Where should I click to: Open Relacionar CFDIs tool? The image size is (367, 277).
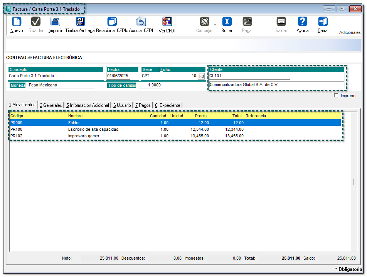pyautogui.click(x=112, y=22)
